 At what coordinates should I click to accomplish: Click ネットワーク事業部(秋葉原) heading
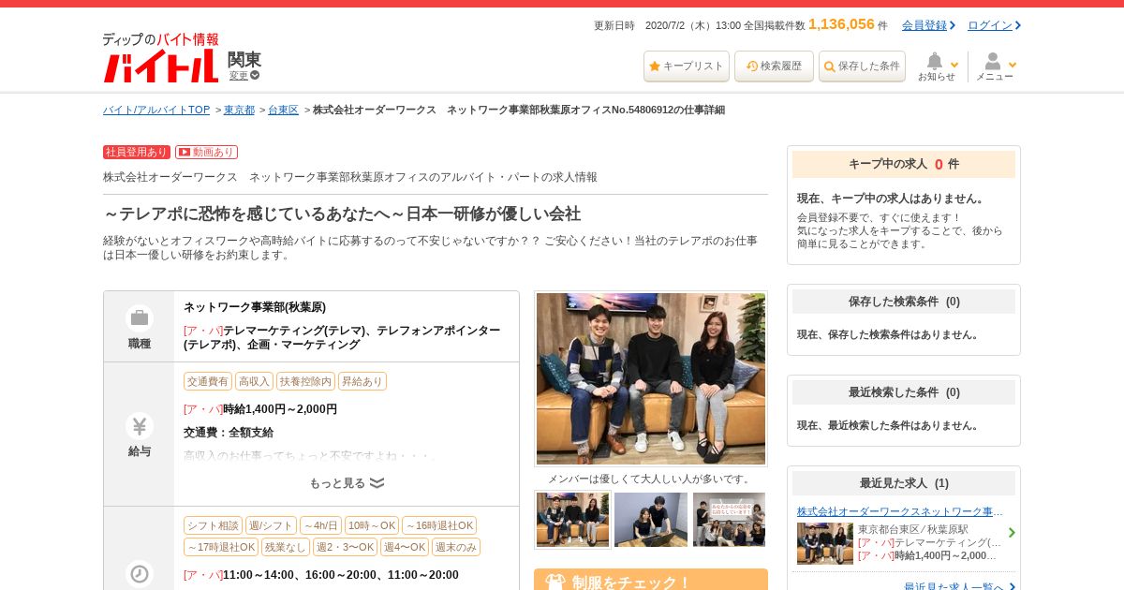point(255,307)
